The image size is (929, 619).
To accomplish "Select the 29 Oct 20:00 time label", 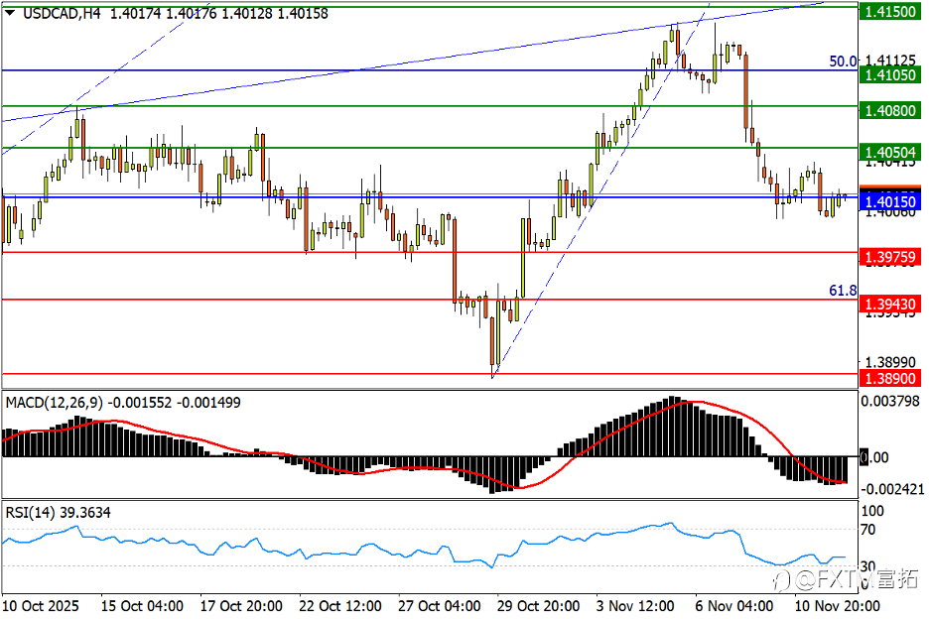I will pos(538,606).
